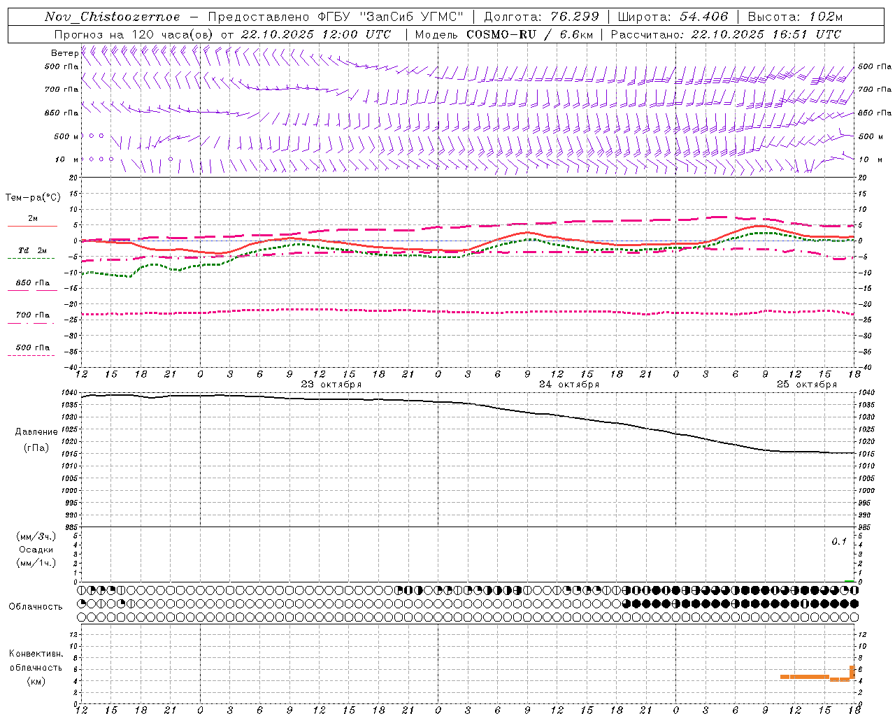This screenshot has height=716, width=895.
Task: Click the 24 октября date label
Action: coord(569,385)
